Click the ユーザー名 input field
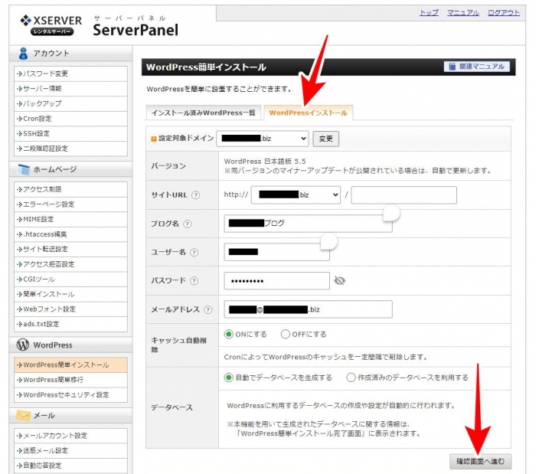The width and height of the screenshot is (536, 474). pos(277,252)
